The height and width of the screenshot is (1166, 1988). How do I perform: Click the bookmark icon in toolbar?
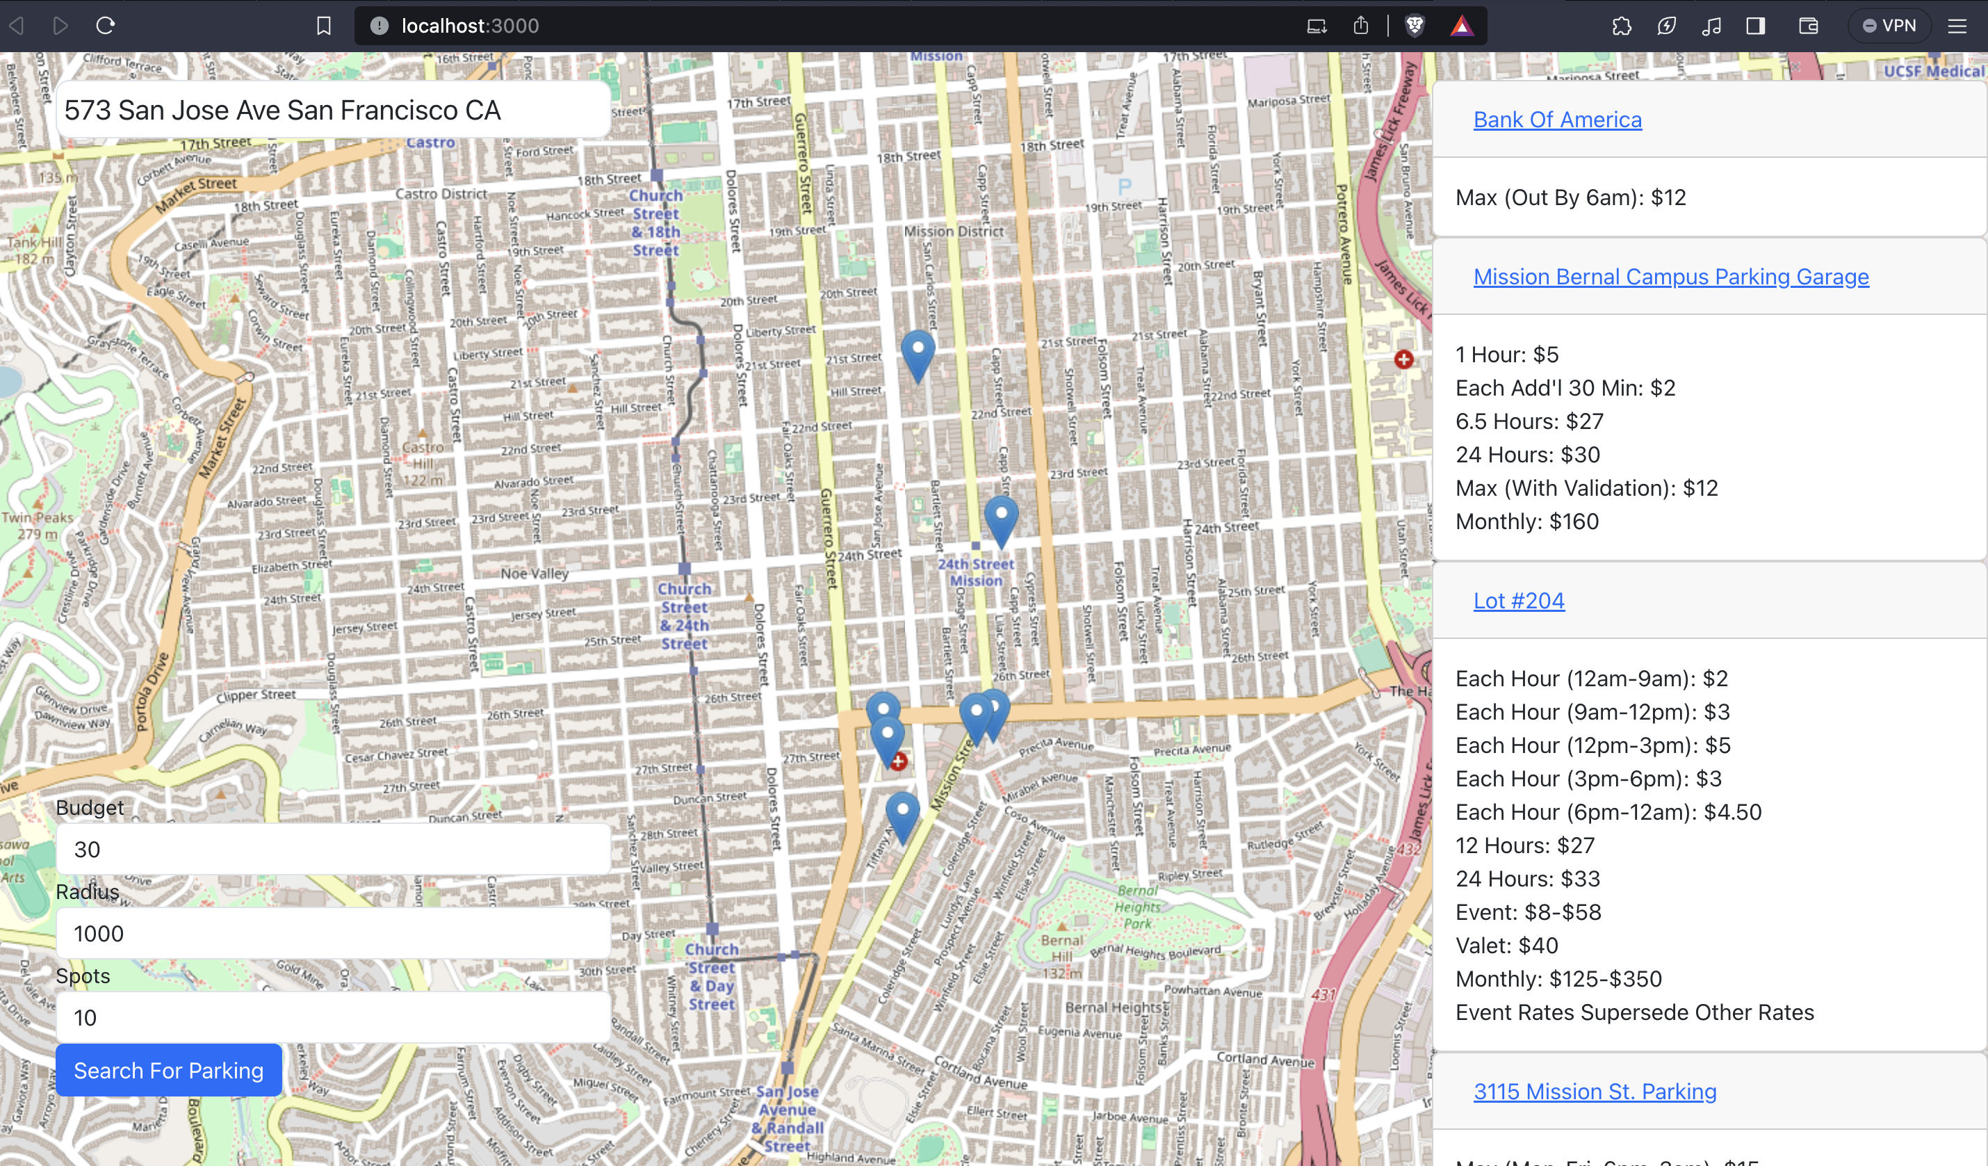pyautogui.click(x=323, y=26)
